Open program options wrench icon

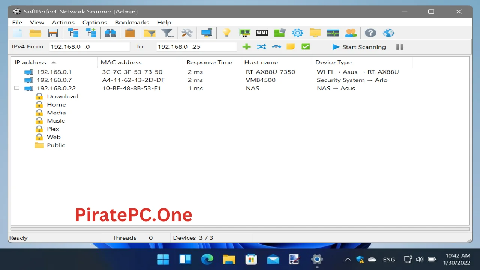187,33
